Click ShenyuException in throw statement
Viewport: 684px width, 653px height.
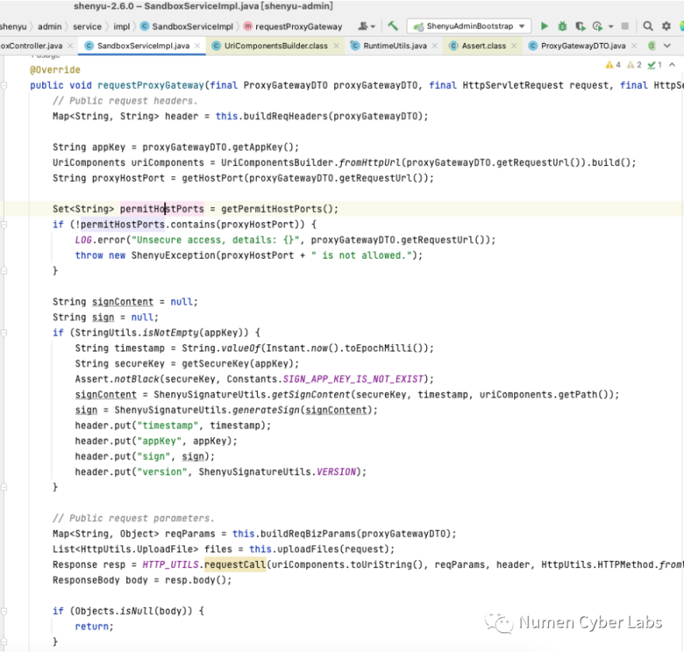(174, 255)
